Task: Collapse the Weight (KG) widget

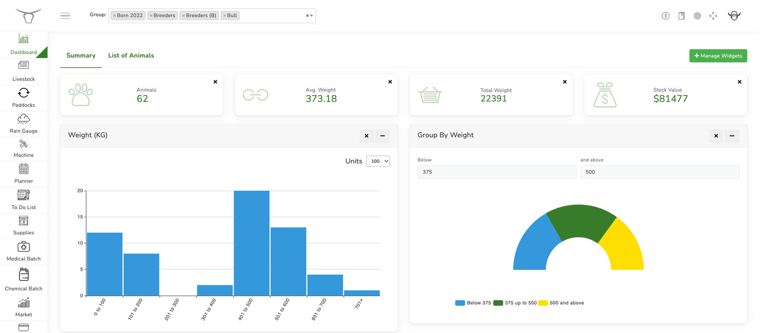Action: click(382, 136)
